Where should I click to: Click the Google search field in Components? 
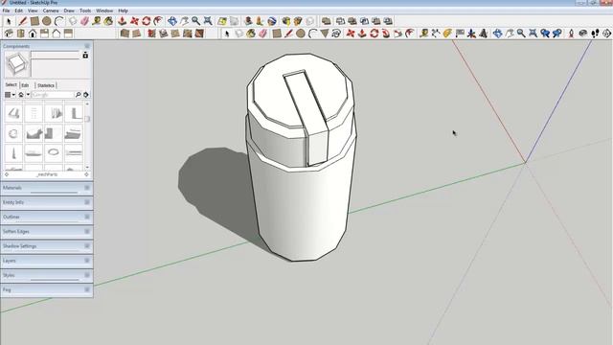(x=53, y=95)
